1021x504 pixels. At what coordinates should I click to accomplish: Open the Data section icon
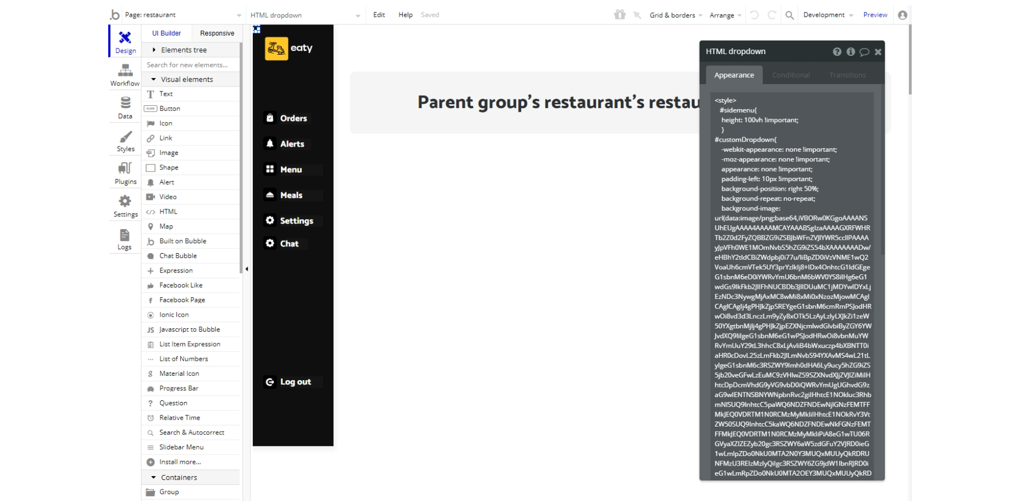tap(125, 103)
